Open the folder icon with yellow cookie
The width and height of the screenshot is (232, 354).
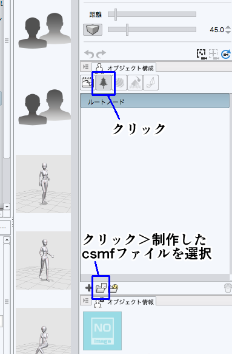point(113,288)
